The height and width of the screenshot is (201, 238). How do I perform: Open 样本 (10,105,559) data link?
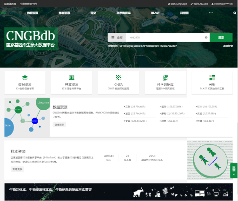coord(207,107)
